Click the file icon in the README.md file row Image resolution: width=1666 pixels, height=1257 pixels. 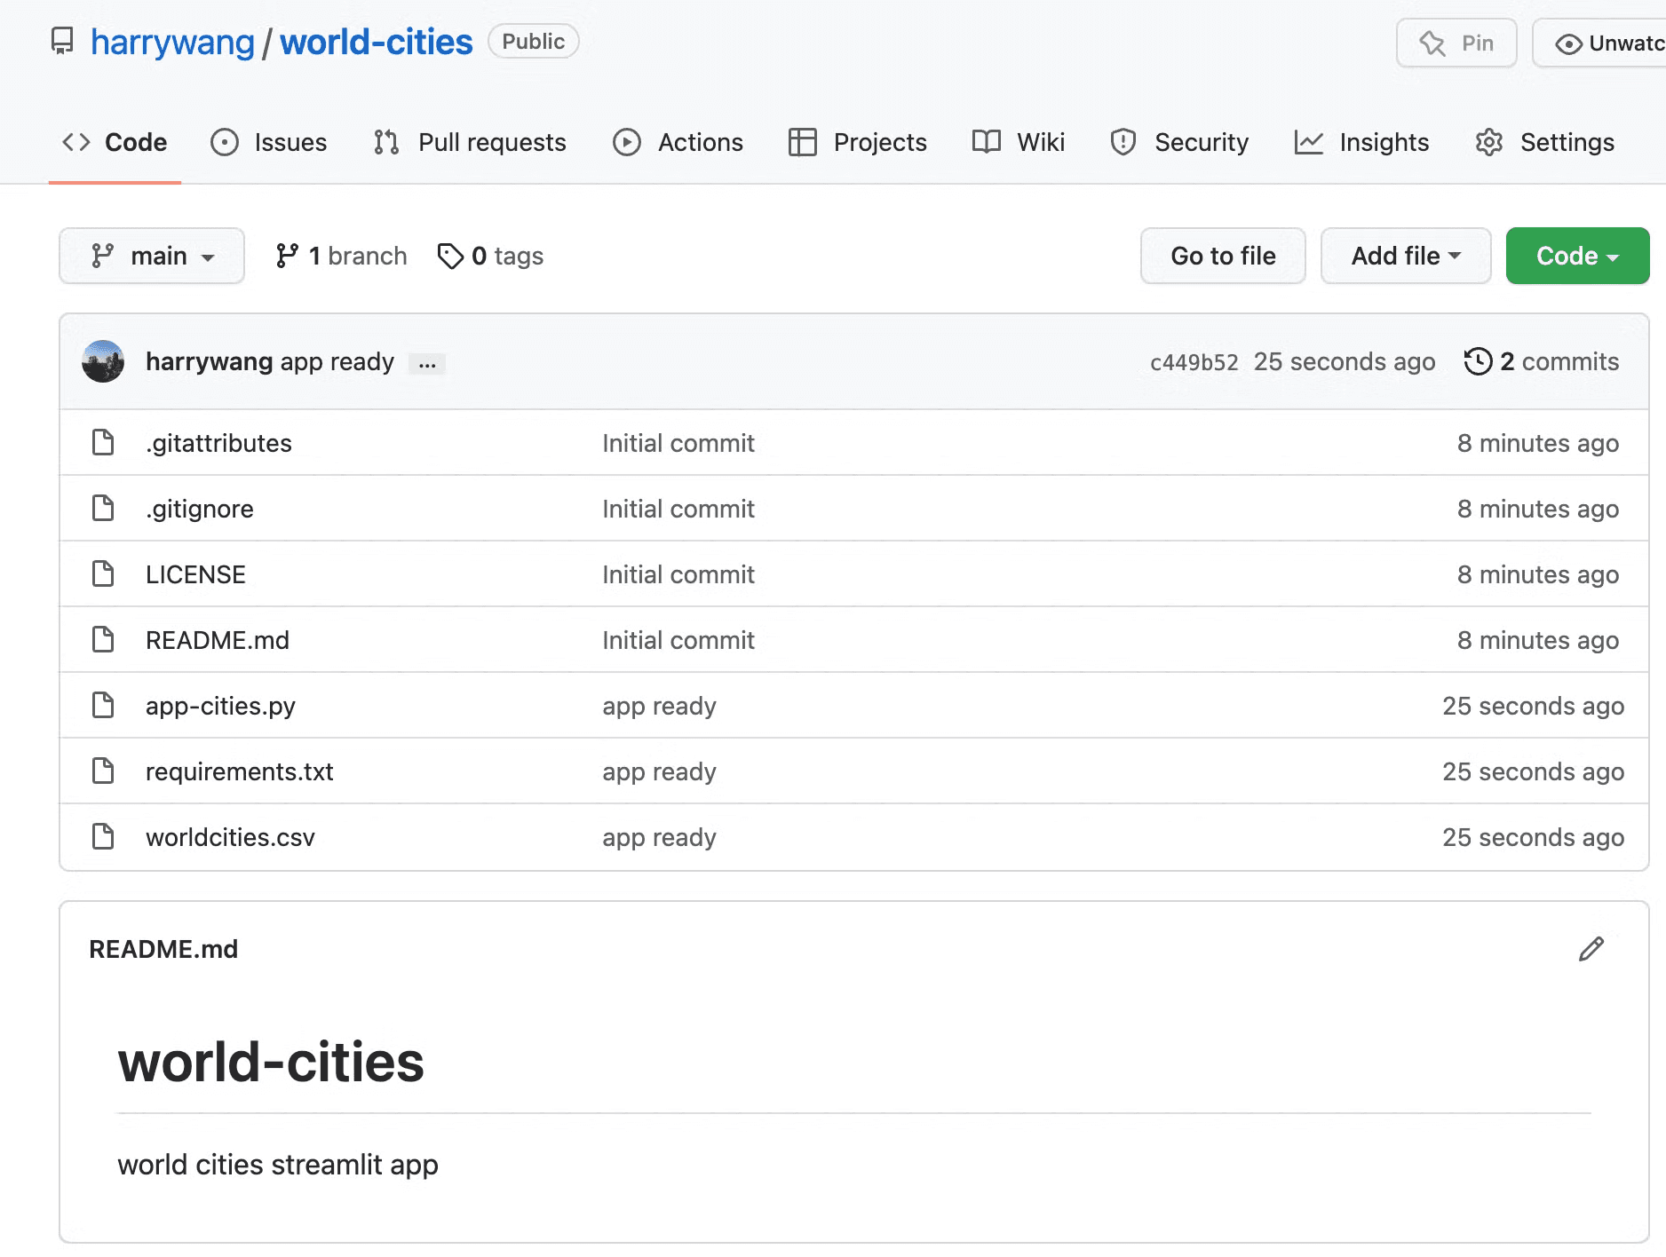tap(103, 639)
